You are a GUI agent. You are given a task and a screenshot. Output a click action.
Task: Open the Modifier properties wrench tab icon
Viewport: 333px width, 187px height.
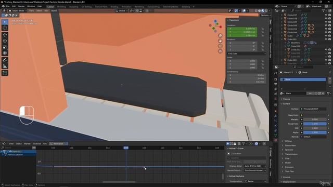pyautogui.click(x=276, y=116)
